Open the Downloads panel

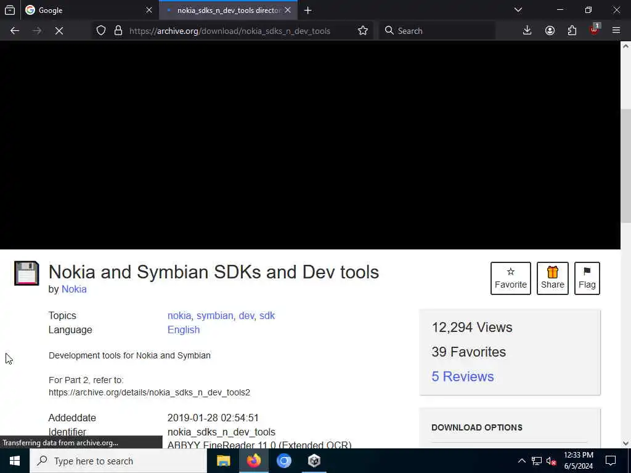point(527,31)
